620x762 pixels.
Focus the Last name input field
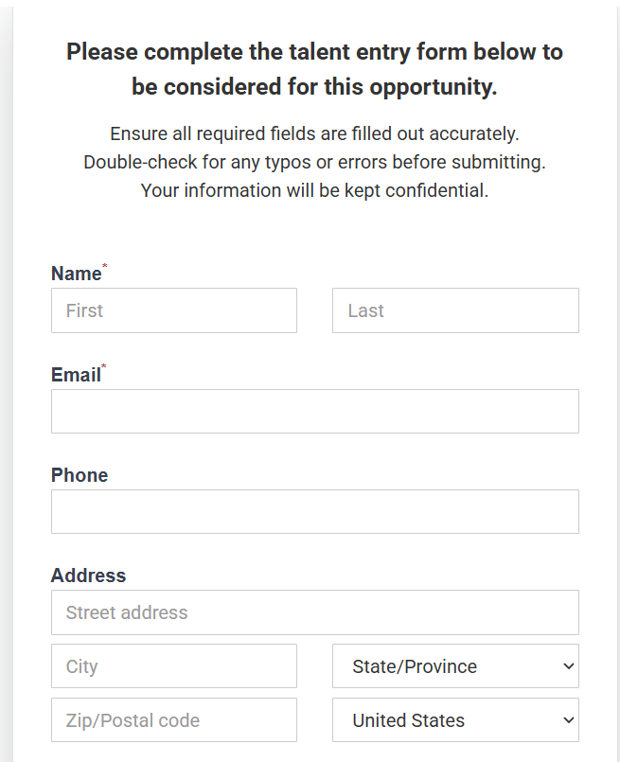pyautogui.click(x=455, y=310)
